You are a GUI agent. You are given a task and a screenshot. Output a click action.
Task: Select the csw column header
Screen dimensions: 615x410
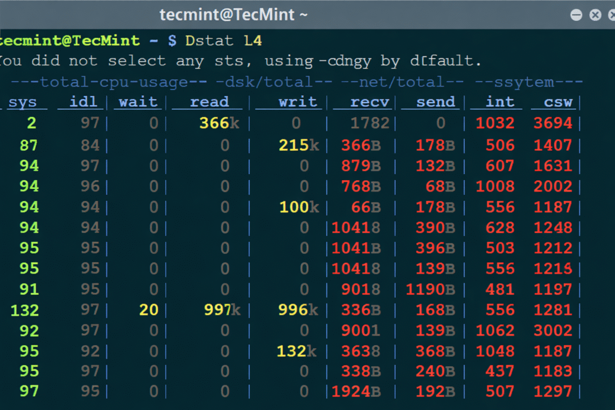(x=558, y=102)
